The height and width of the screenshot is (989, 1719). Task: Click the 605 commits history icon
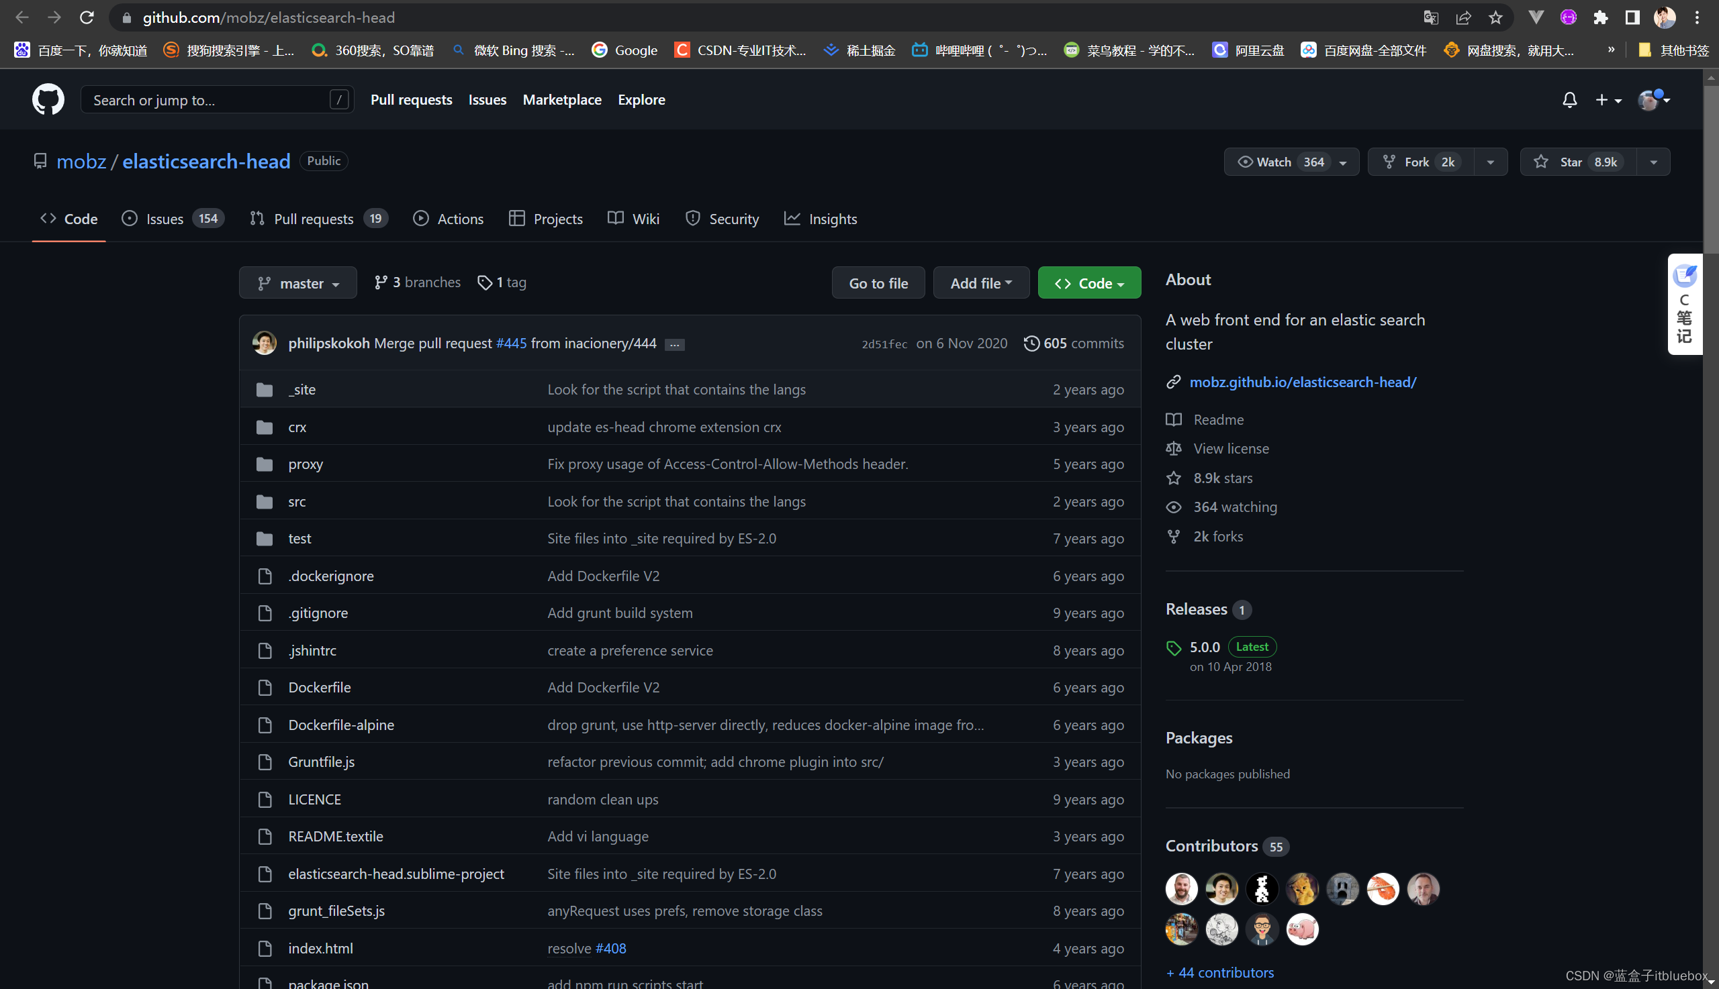1031,343
